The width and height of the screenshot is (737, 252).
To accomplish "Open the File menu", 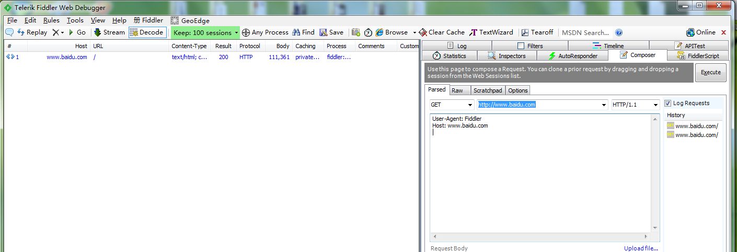I will click(x=12, y=20).
